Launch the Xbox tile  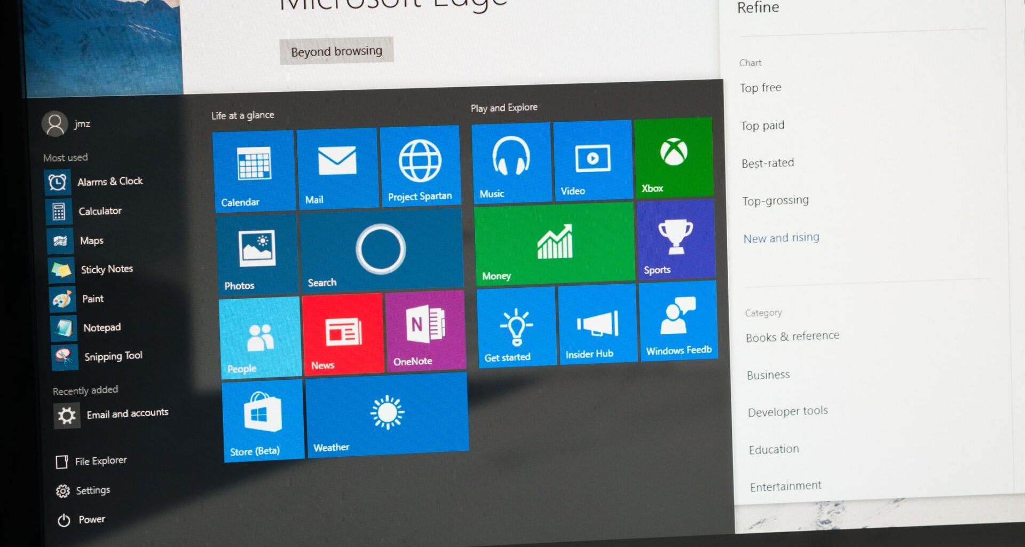pyautogui.click(x=674, y=158)
